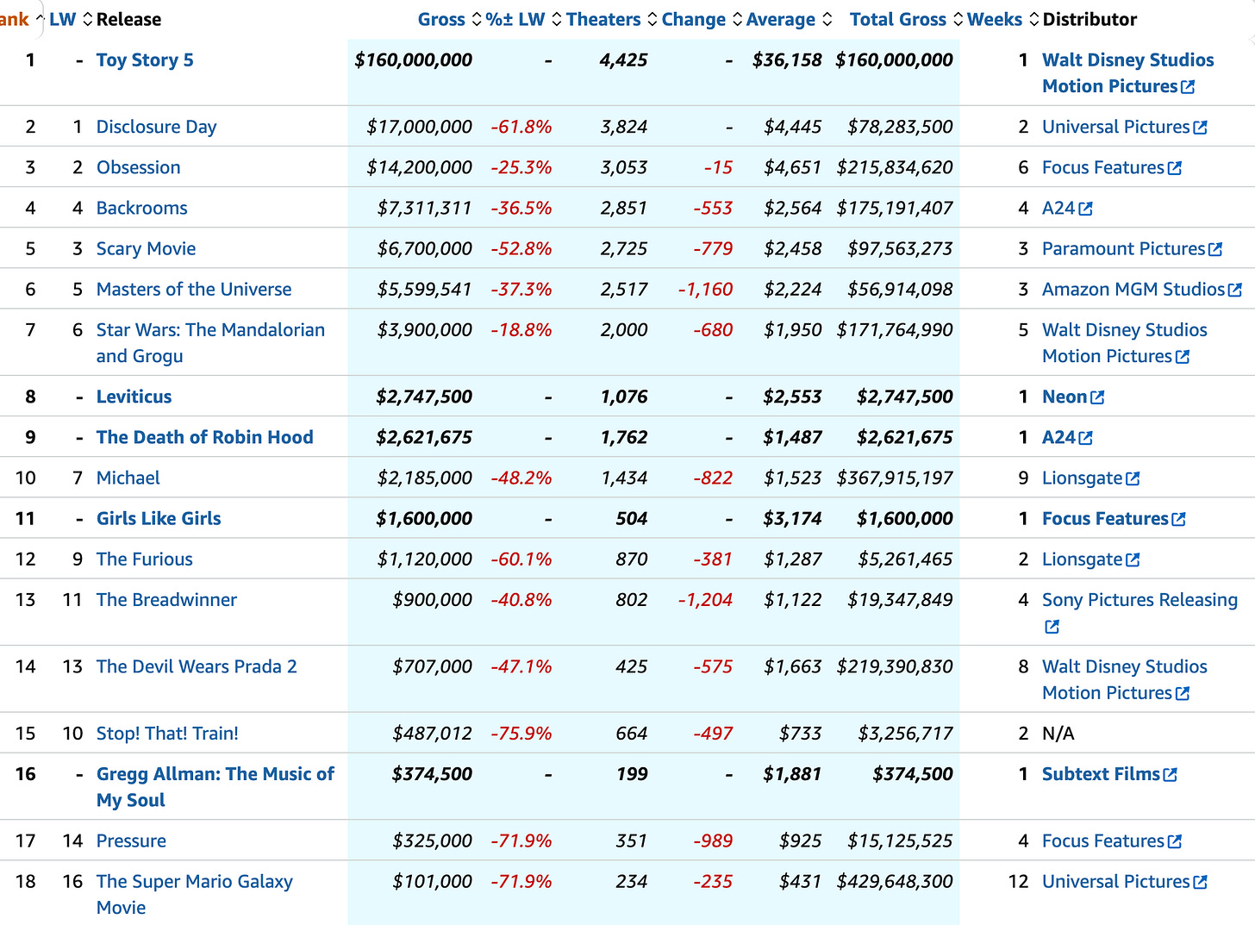Click external icon for Mandalorian's Disney distributor

click(1183, 357)
